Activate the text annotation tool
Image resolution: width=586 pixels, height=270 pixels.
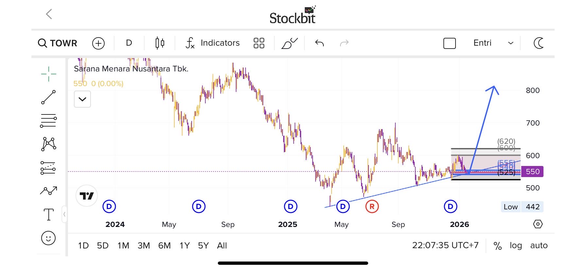(48, 215)
